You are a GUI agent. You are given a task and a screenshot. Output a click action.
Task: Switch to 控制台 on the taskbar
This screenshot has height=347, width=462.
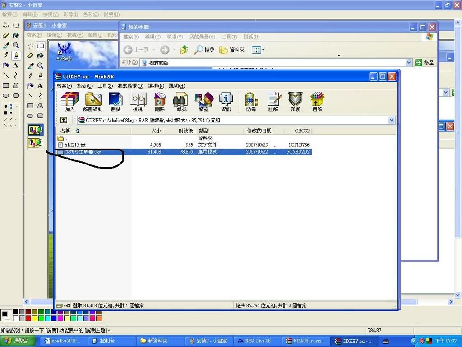[x=112, y=341]
